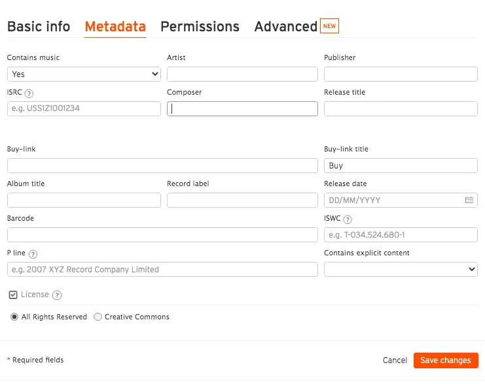
Task: Click the P line help icon
Action: (33, 254)
